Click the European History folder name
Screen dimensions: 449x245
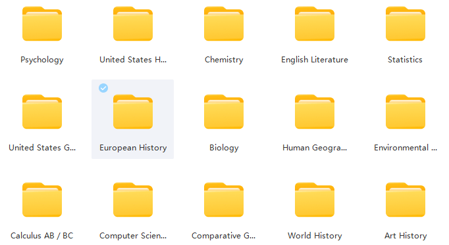click(x=133, y=148)
